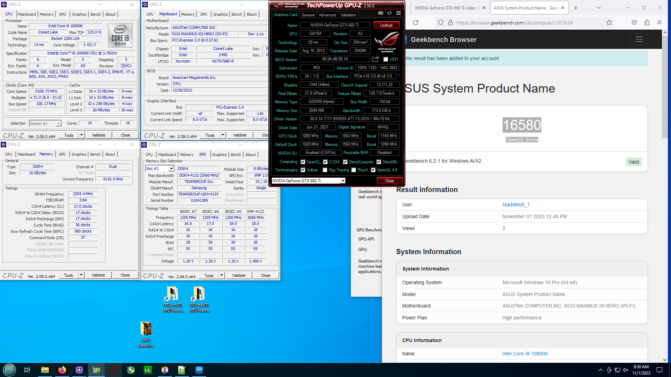Viewport: 671px width, 377px height.
Task: Bookmark this page with the star icon
Action: 609,23
